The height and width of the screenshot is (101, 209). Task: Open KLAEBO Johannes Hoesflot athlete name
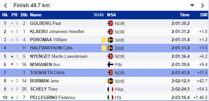tap(57, 32)
